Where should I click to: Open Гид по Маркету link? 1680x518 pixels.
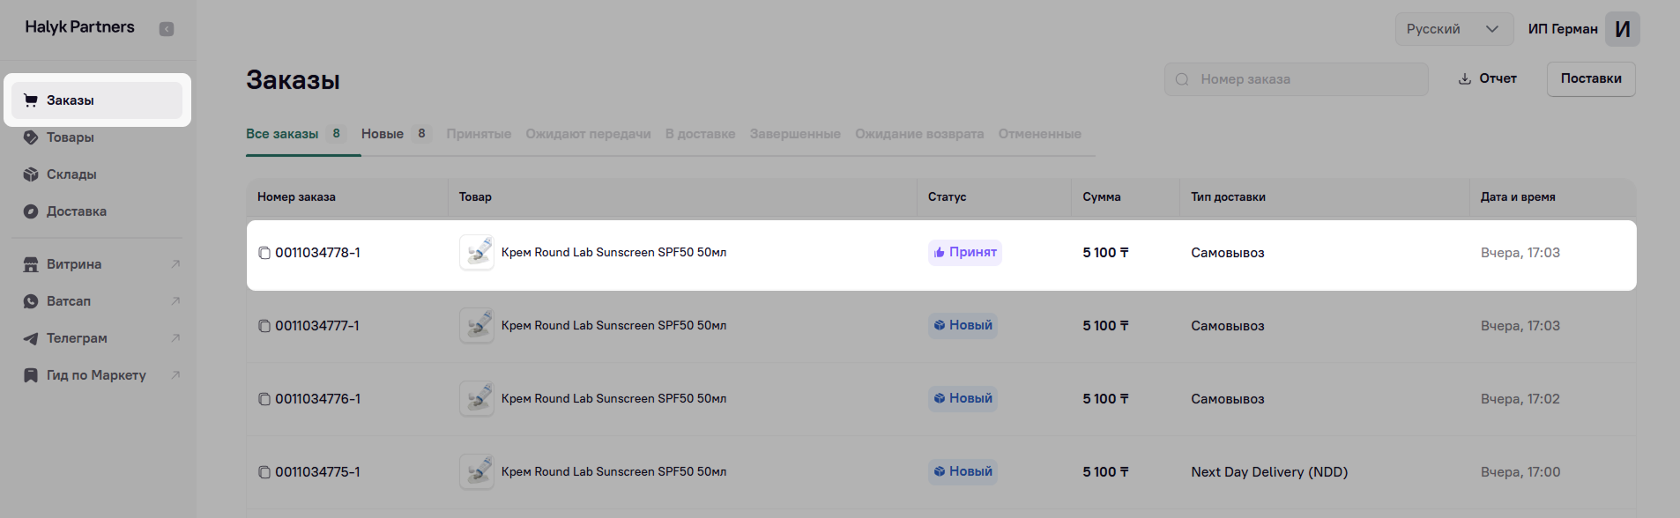96,375
